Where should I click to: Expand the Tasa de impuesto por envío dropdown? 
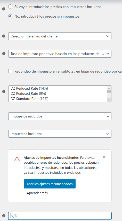[60, 54]
